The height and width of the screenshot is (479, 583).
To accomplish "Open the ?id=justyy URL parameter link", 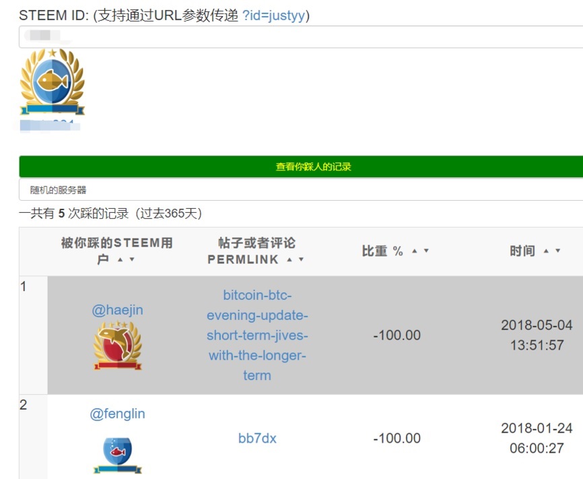I will pos(273,15).
